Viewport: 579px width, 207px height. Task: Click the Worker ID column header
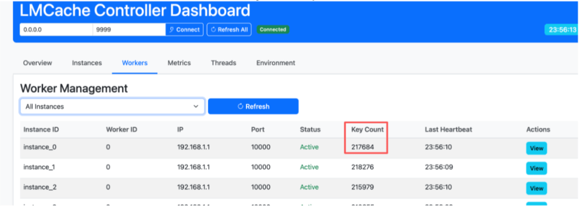pyautogui.click(x=122, y=130)
